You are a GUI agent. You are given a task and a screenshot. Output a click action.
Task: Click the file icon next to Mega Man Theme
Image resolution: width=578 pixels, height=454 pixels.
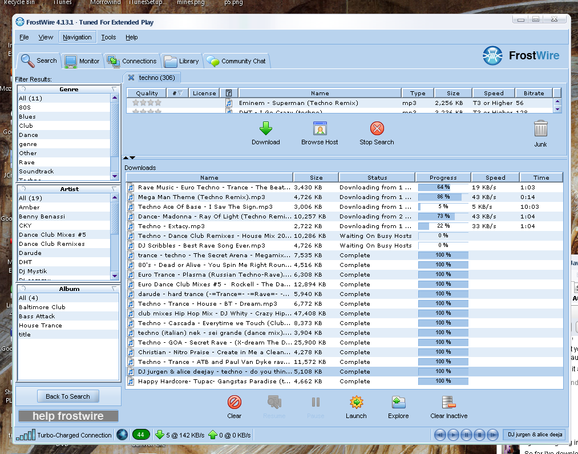coord(131,197)
